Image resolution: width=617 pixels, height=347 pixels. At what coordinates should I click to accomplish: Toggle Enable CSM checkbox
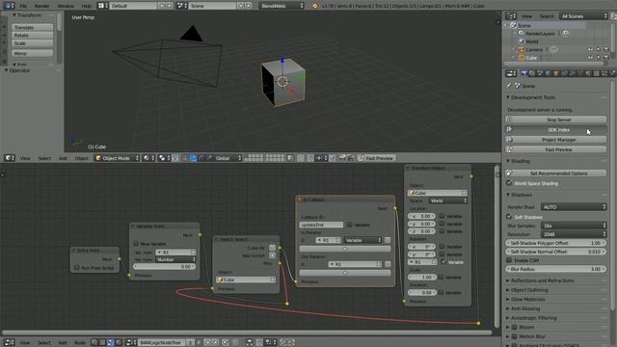(x=509, y=260)
